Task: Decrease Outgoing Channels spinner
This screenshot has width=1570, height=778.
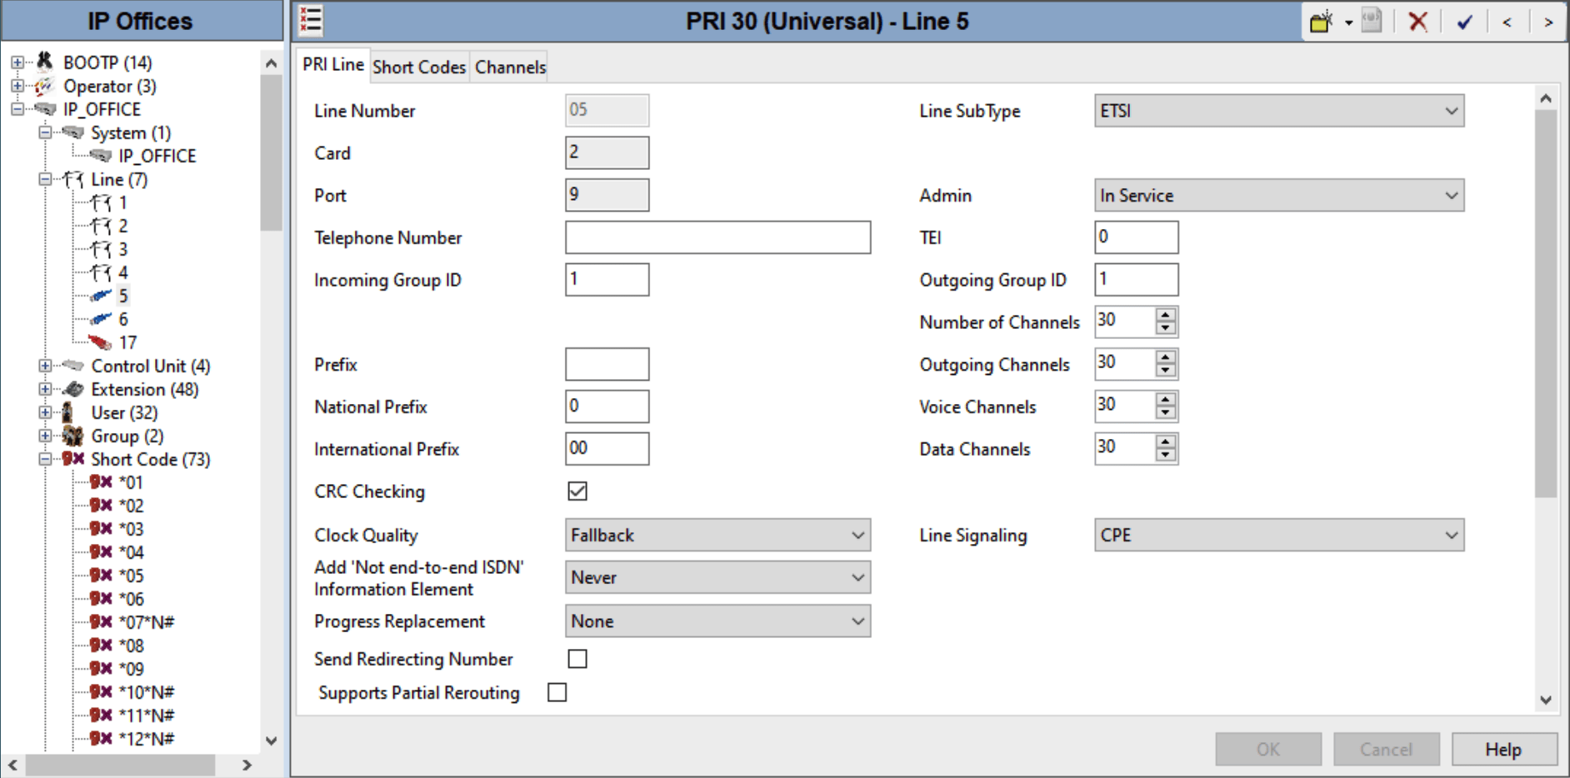Action: pos(1166,371)
